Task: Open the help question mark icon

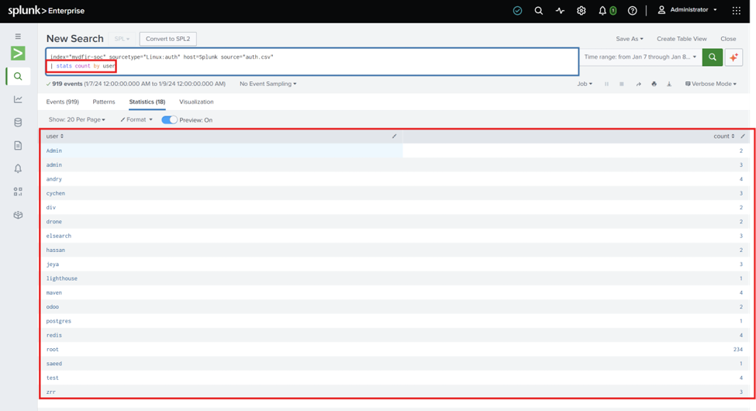Action: (x=632, y=11)
